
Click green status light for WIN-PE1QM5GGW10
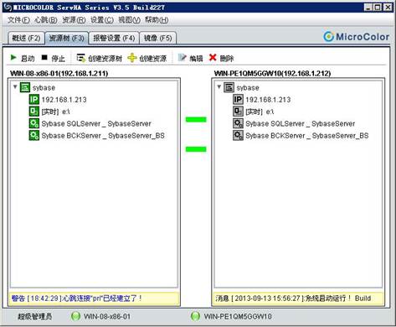tap(195, 316)
